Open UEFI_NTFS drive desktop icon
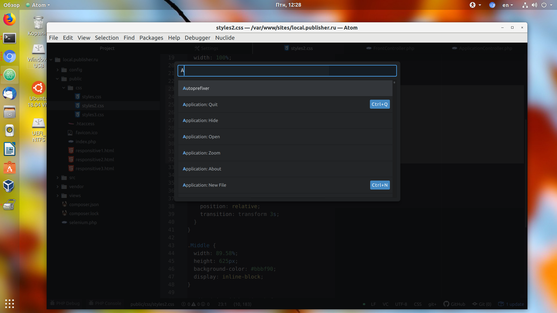557x313 pixels. point(38,130)
